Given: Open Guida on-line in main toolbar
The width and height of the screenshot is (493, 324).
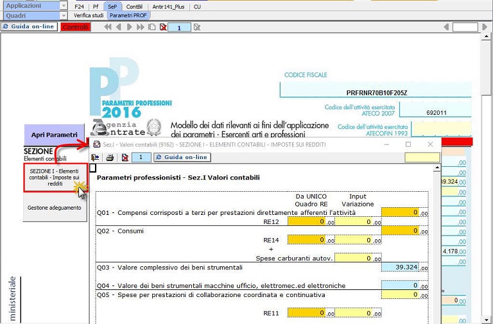Looking at the screenshot, I should pos(30,27).
